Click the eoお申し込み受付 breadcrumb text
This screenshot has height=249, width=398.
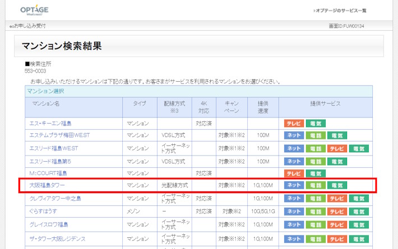pos(27,26)
